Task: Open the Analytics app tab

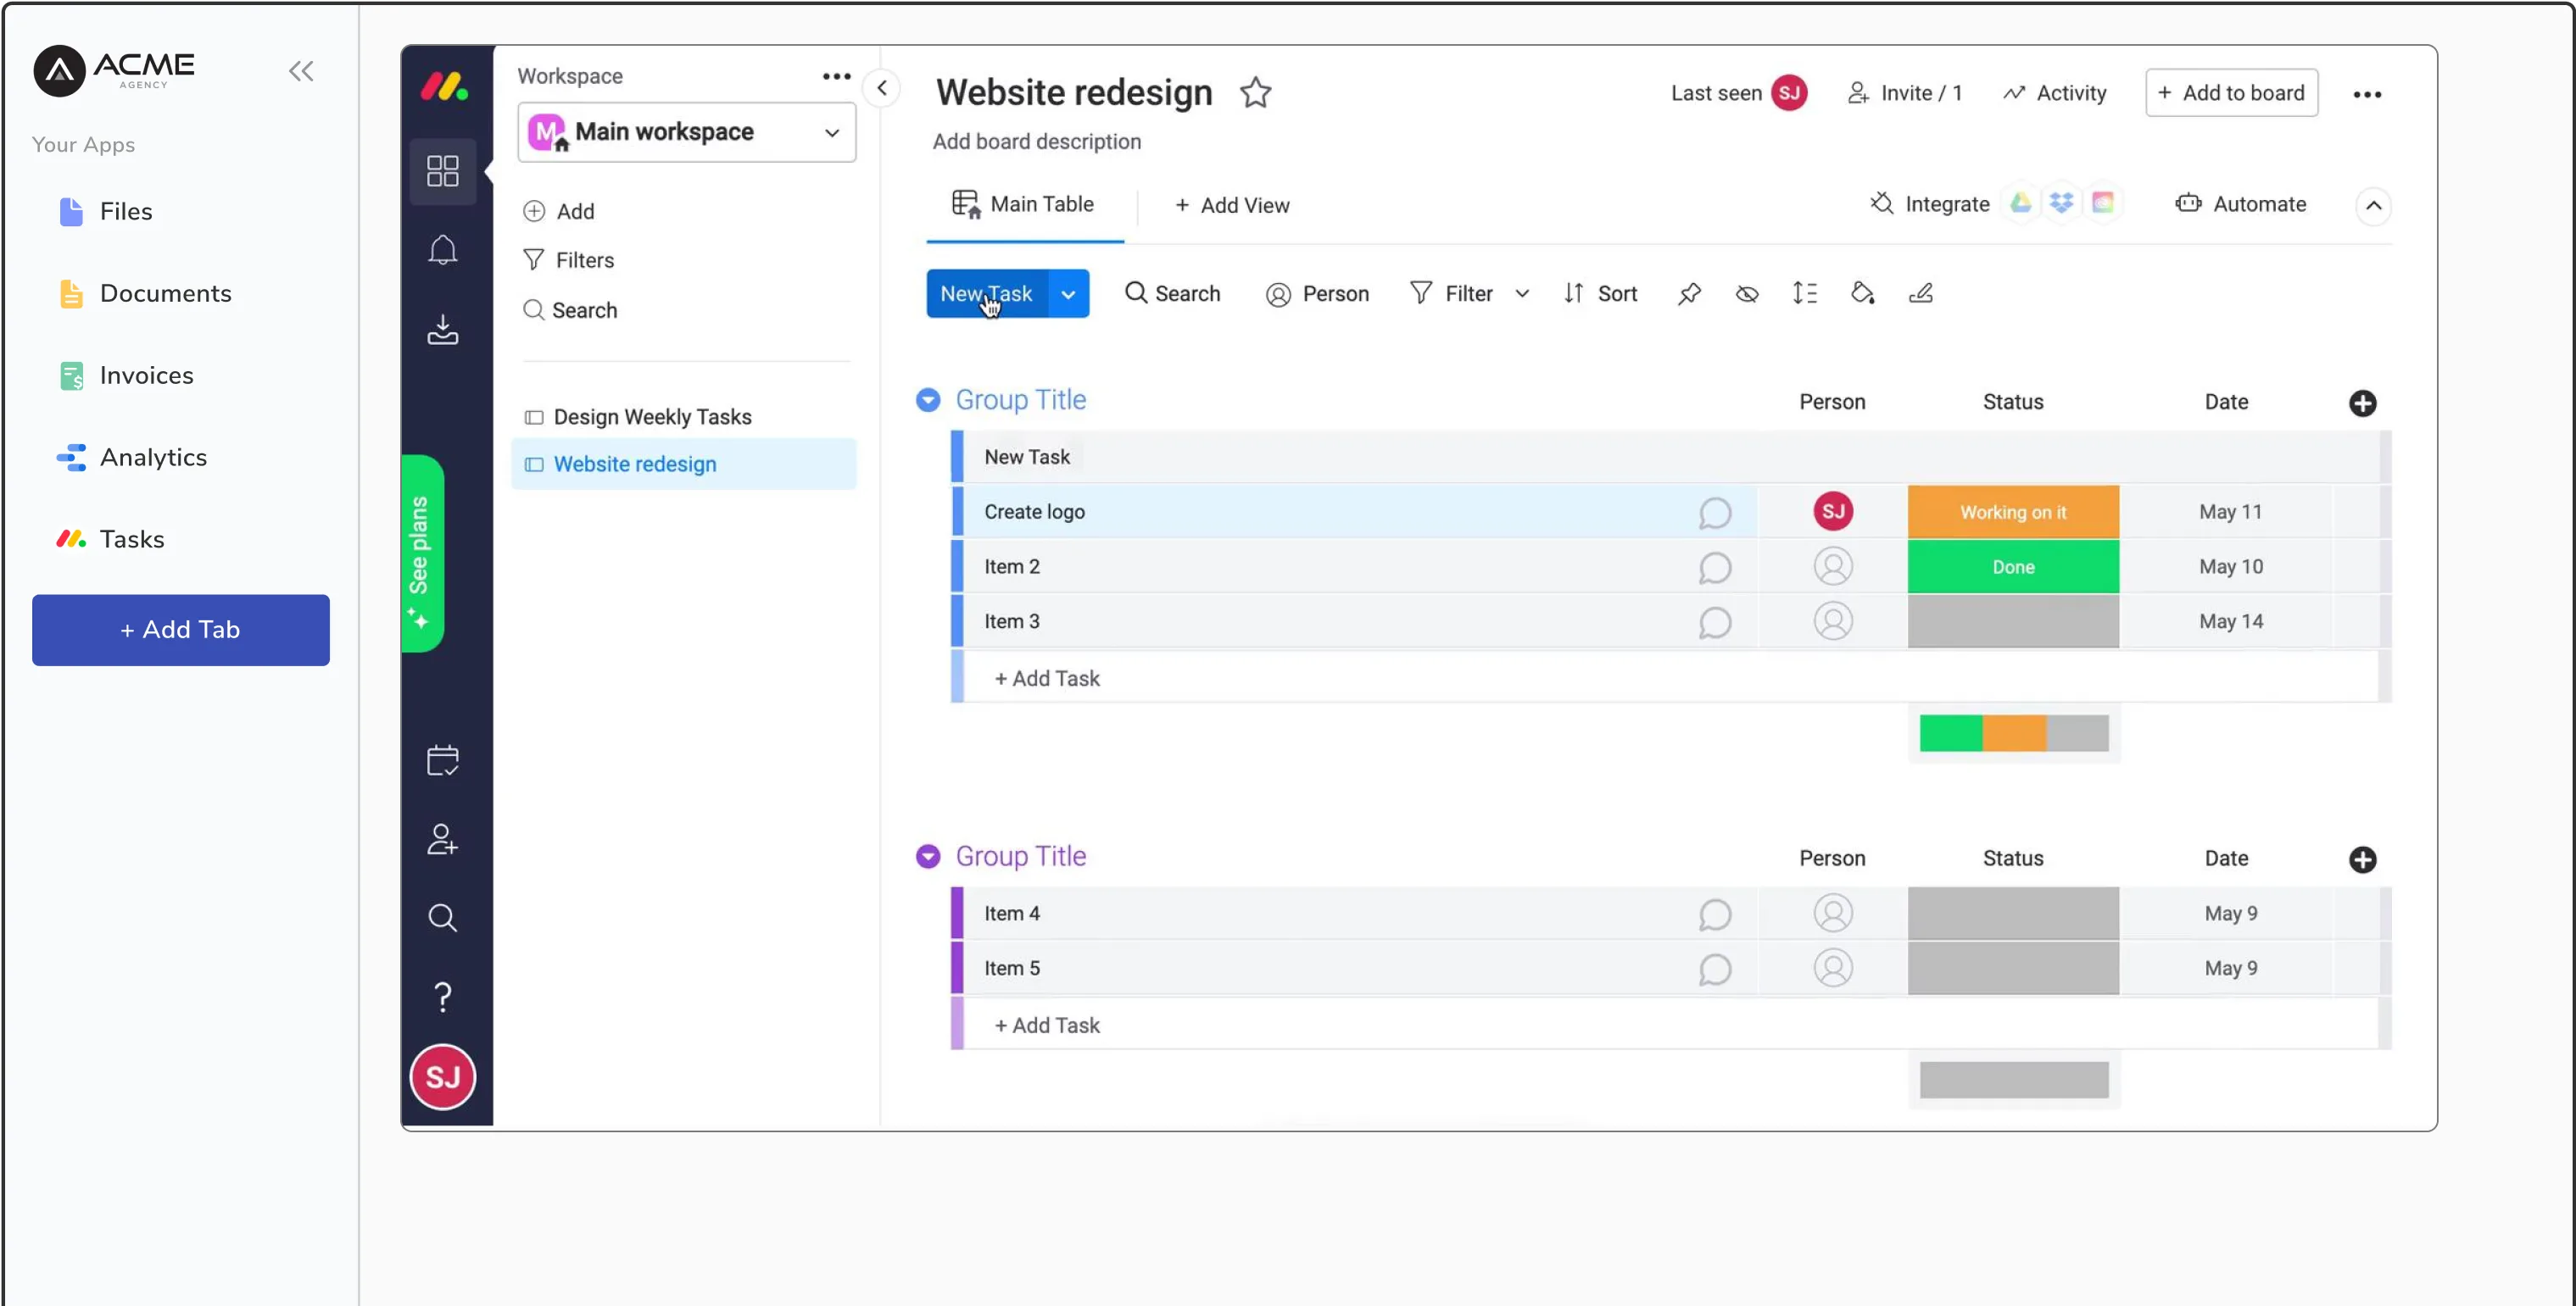Action: click(132, 457)
